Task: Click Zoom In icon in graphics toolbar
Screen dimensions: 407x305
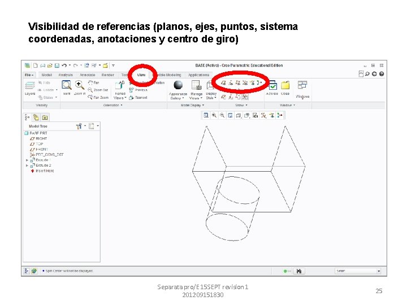Action: pos(214,115)
